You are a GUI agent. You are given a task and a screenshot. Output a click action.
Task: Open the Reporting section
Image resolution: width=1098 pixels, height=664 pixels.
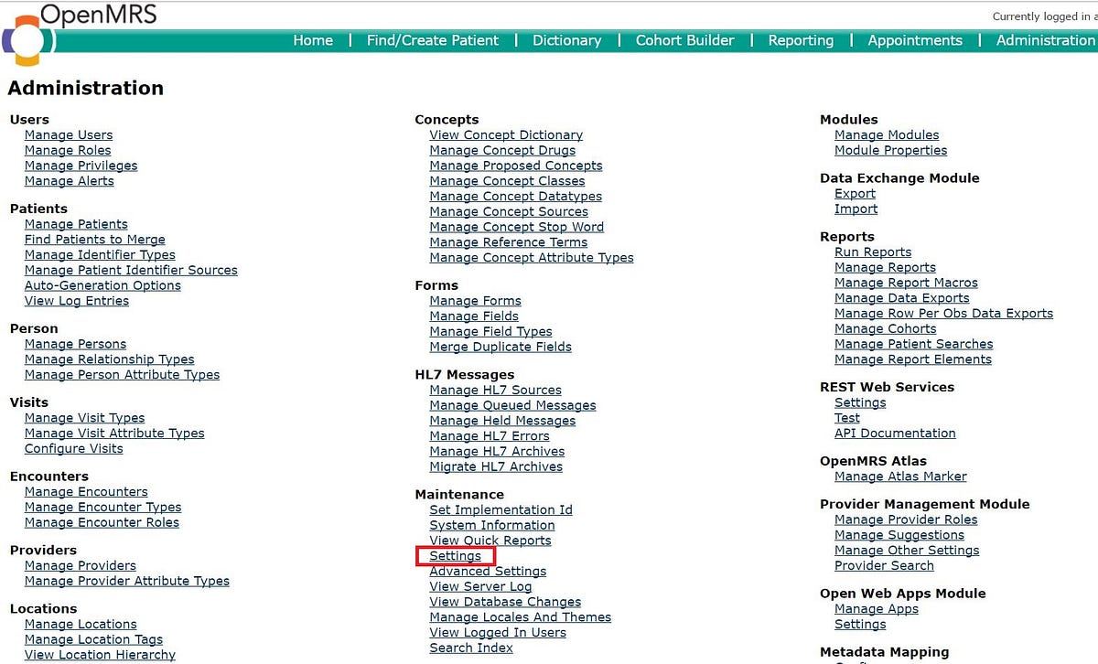point(801,40)
